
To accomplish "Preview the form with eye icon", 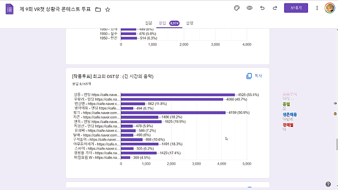I will (x=250, y=8).
